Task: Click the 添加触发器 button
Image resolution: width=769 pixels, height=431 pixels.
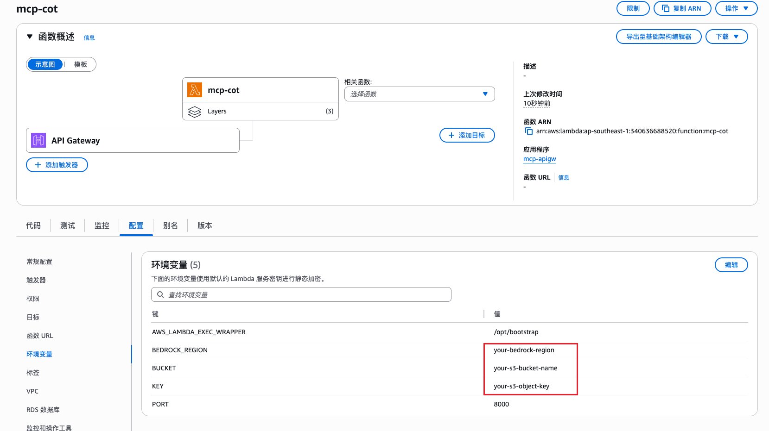Action: [57, 165]
